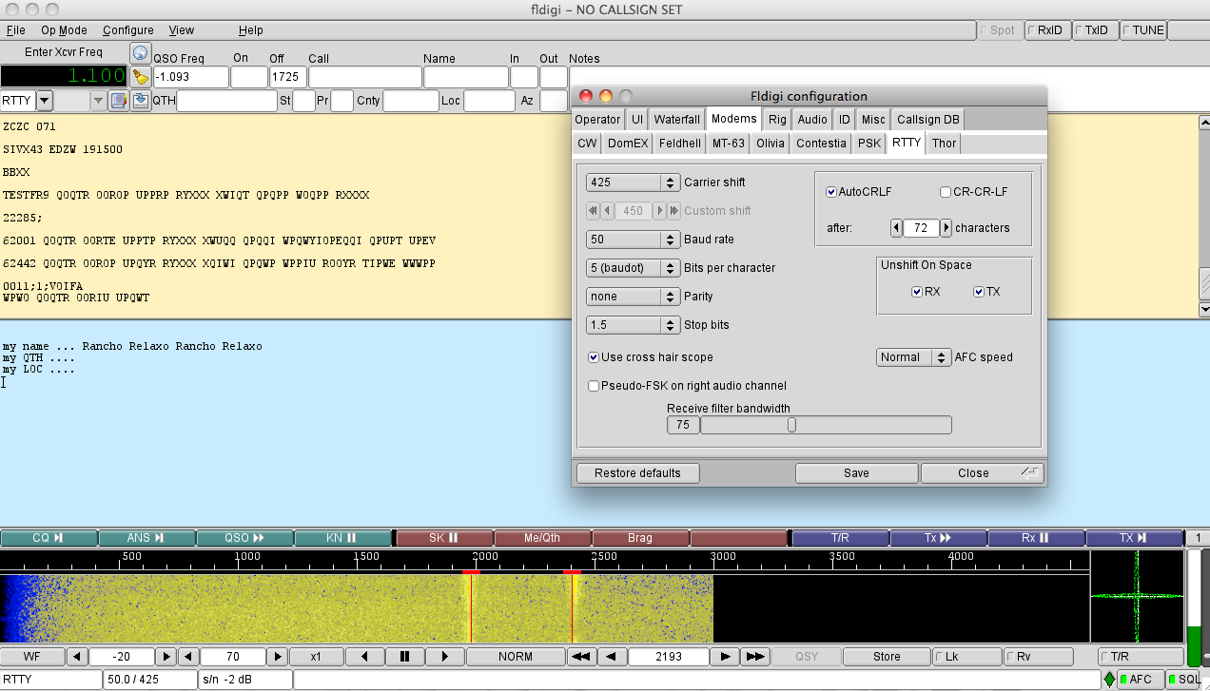Change AFC speed from Normal

pyautogui.click(x=913, y=357)
